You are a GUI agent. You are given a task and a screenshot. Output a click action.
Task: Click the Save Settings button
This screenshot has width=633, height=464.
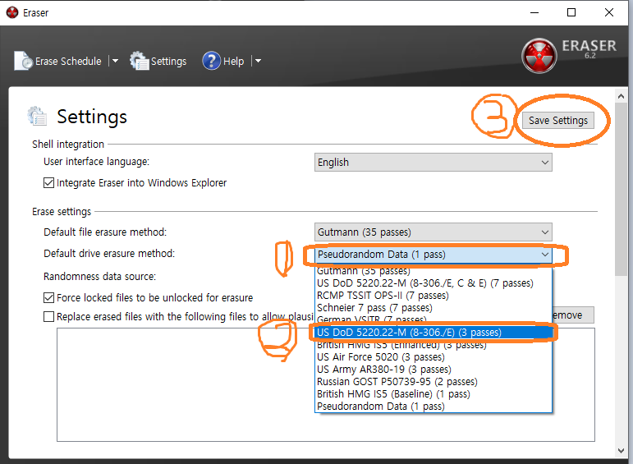coord(558,121)
